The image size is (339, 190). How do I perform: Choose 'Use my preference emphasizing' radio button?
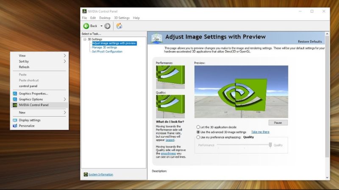(198, 137)
